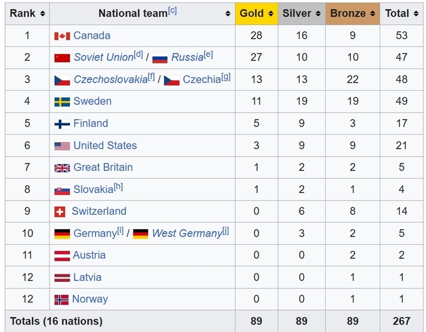Image resolution: width=426 pixels, height=332 pixels.
Task: Open footnote [c] beside National team
Action: tap(172, 11)
